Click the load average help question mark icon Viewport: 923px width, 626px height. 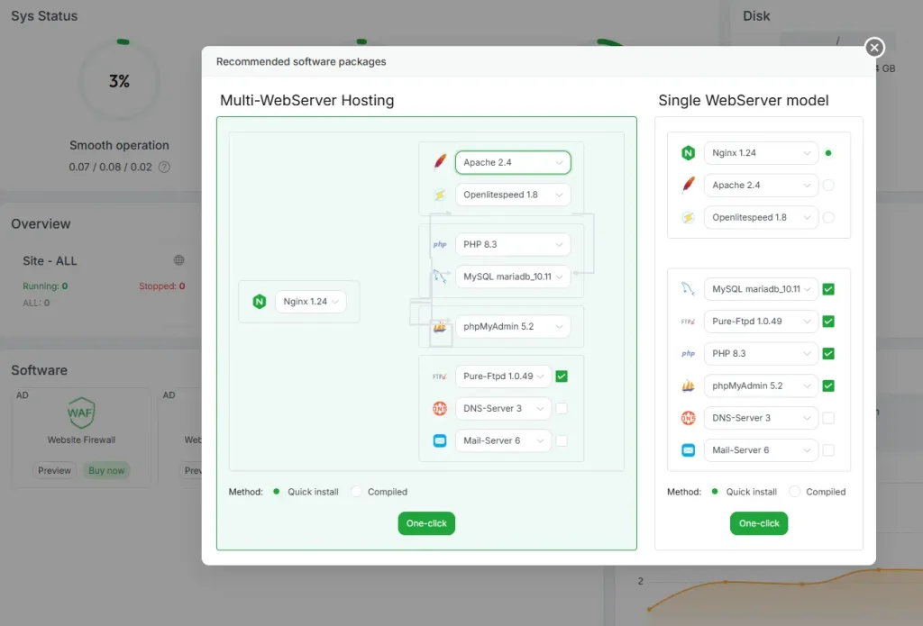tap(164, 168)
